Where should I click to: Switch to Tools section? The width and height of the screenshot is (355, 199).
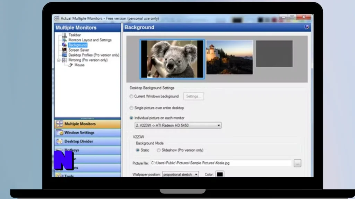88,175
